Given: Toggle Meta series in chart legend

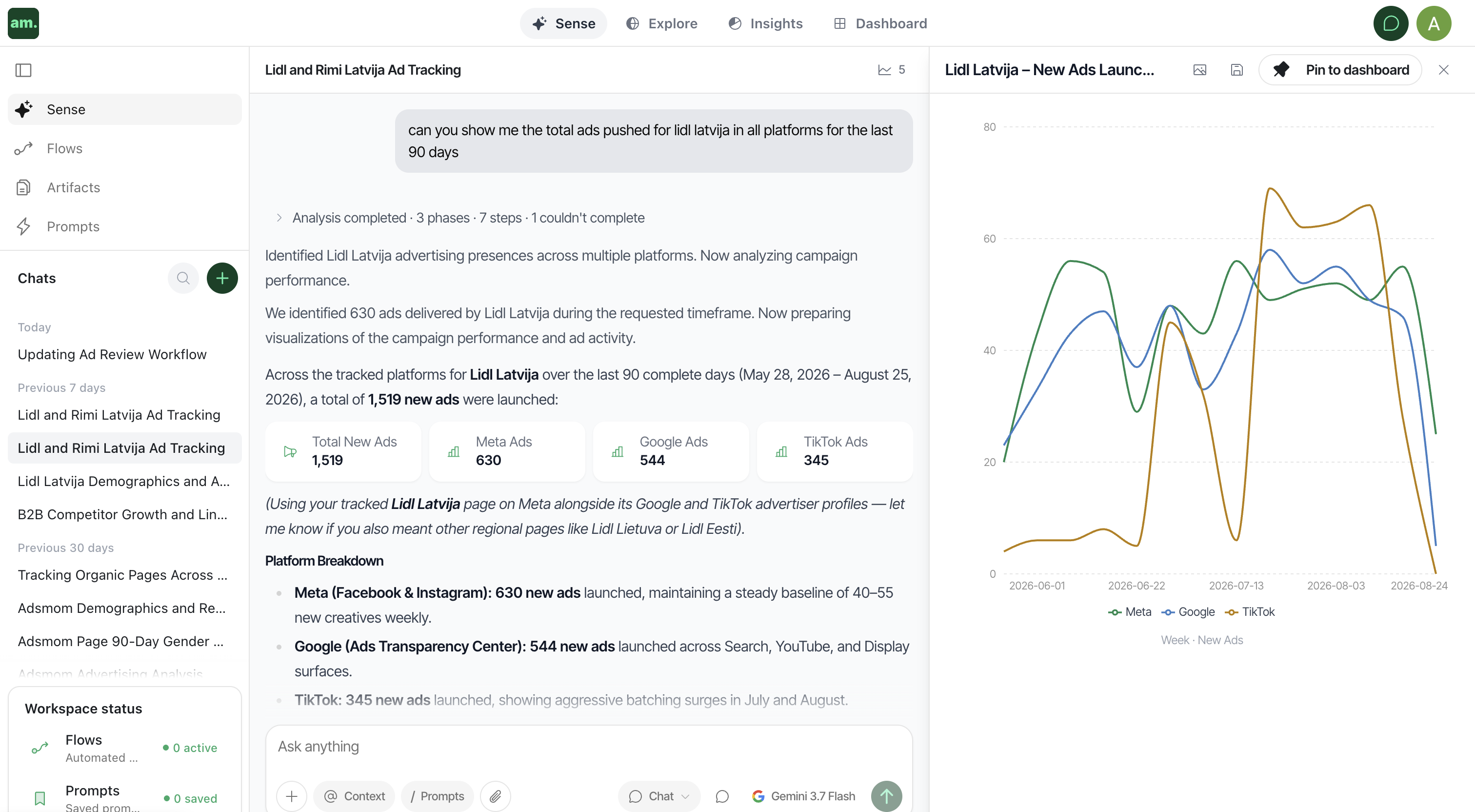Looking at the screenshot, I should (1129, 611).
